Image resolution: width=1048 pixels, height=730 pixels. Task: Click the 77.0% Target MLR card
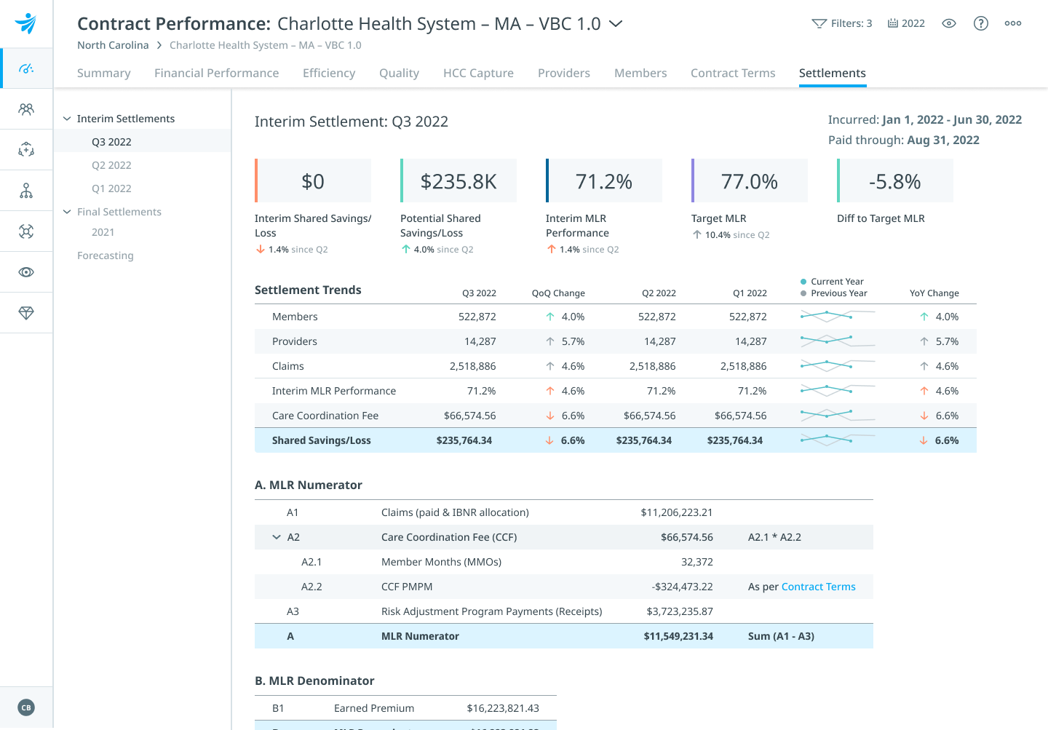tap(750, 181)
